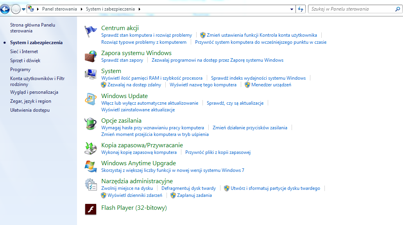Click the Kopia zapasowa/Przywracanie icon
Screen dimensions: 403x225
click(x=90, y=148)
